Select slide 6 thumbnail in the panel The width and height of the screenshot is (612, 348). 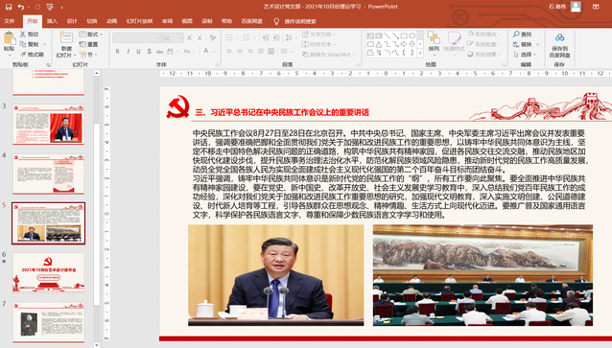click(x=48, y=272)
